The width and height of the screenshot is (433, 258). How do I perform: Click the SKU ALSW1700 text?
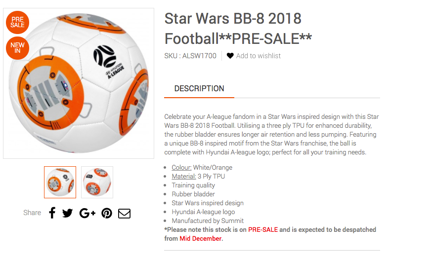(x=190, y=56)
